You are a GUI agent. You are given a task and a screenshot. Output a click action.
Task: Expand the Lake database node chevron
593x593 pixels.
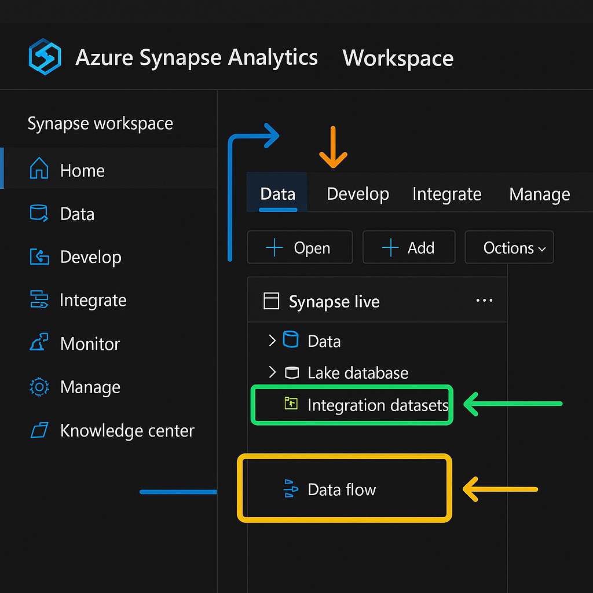[272, 372]
